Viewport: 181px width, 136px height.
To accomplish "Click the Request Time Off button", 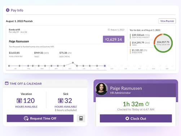I will point(40,118).
